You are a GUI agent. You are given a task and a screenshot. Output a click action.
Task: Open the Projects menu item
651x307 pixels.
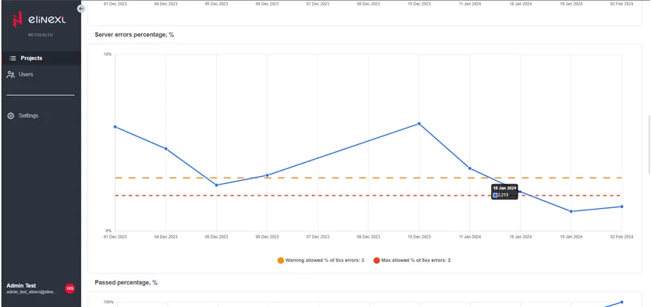tap(41, 58)
